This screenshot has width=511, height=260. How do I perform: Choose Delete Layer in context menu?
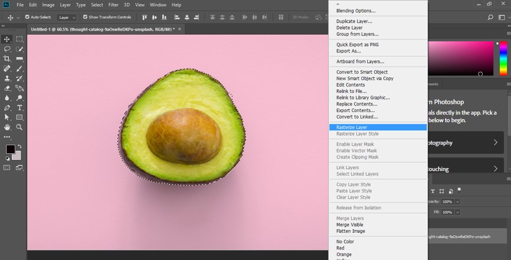pos(349,28)
